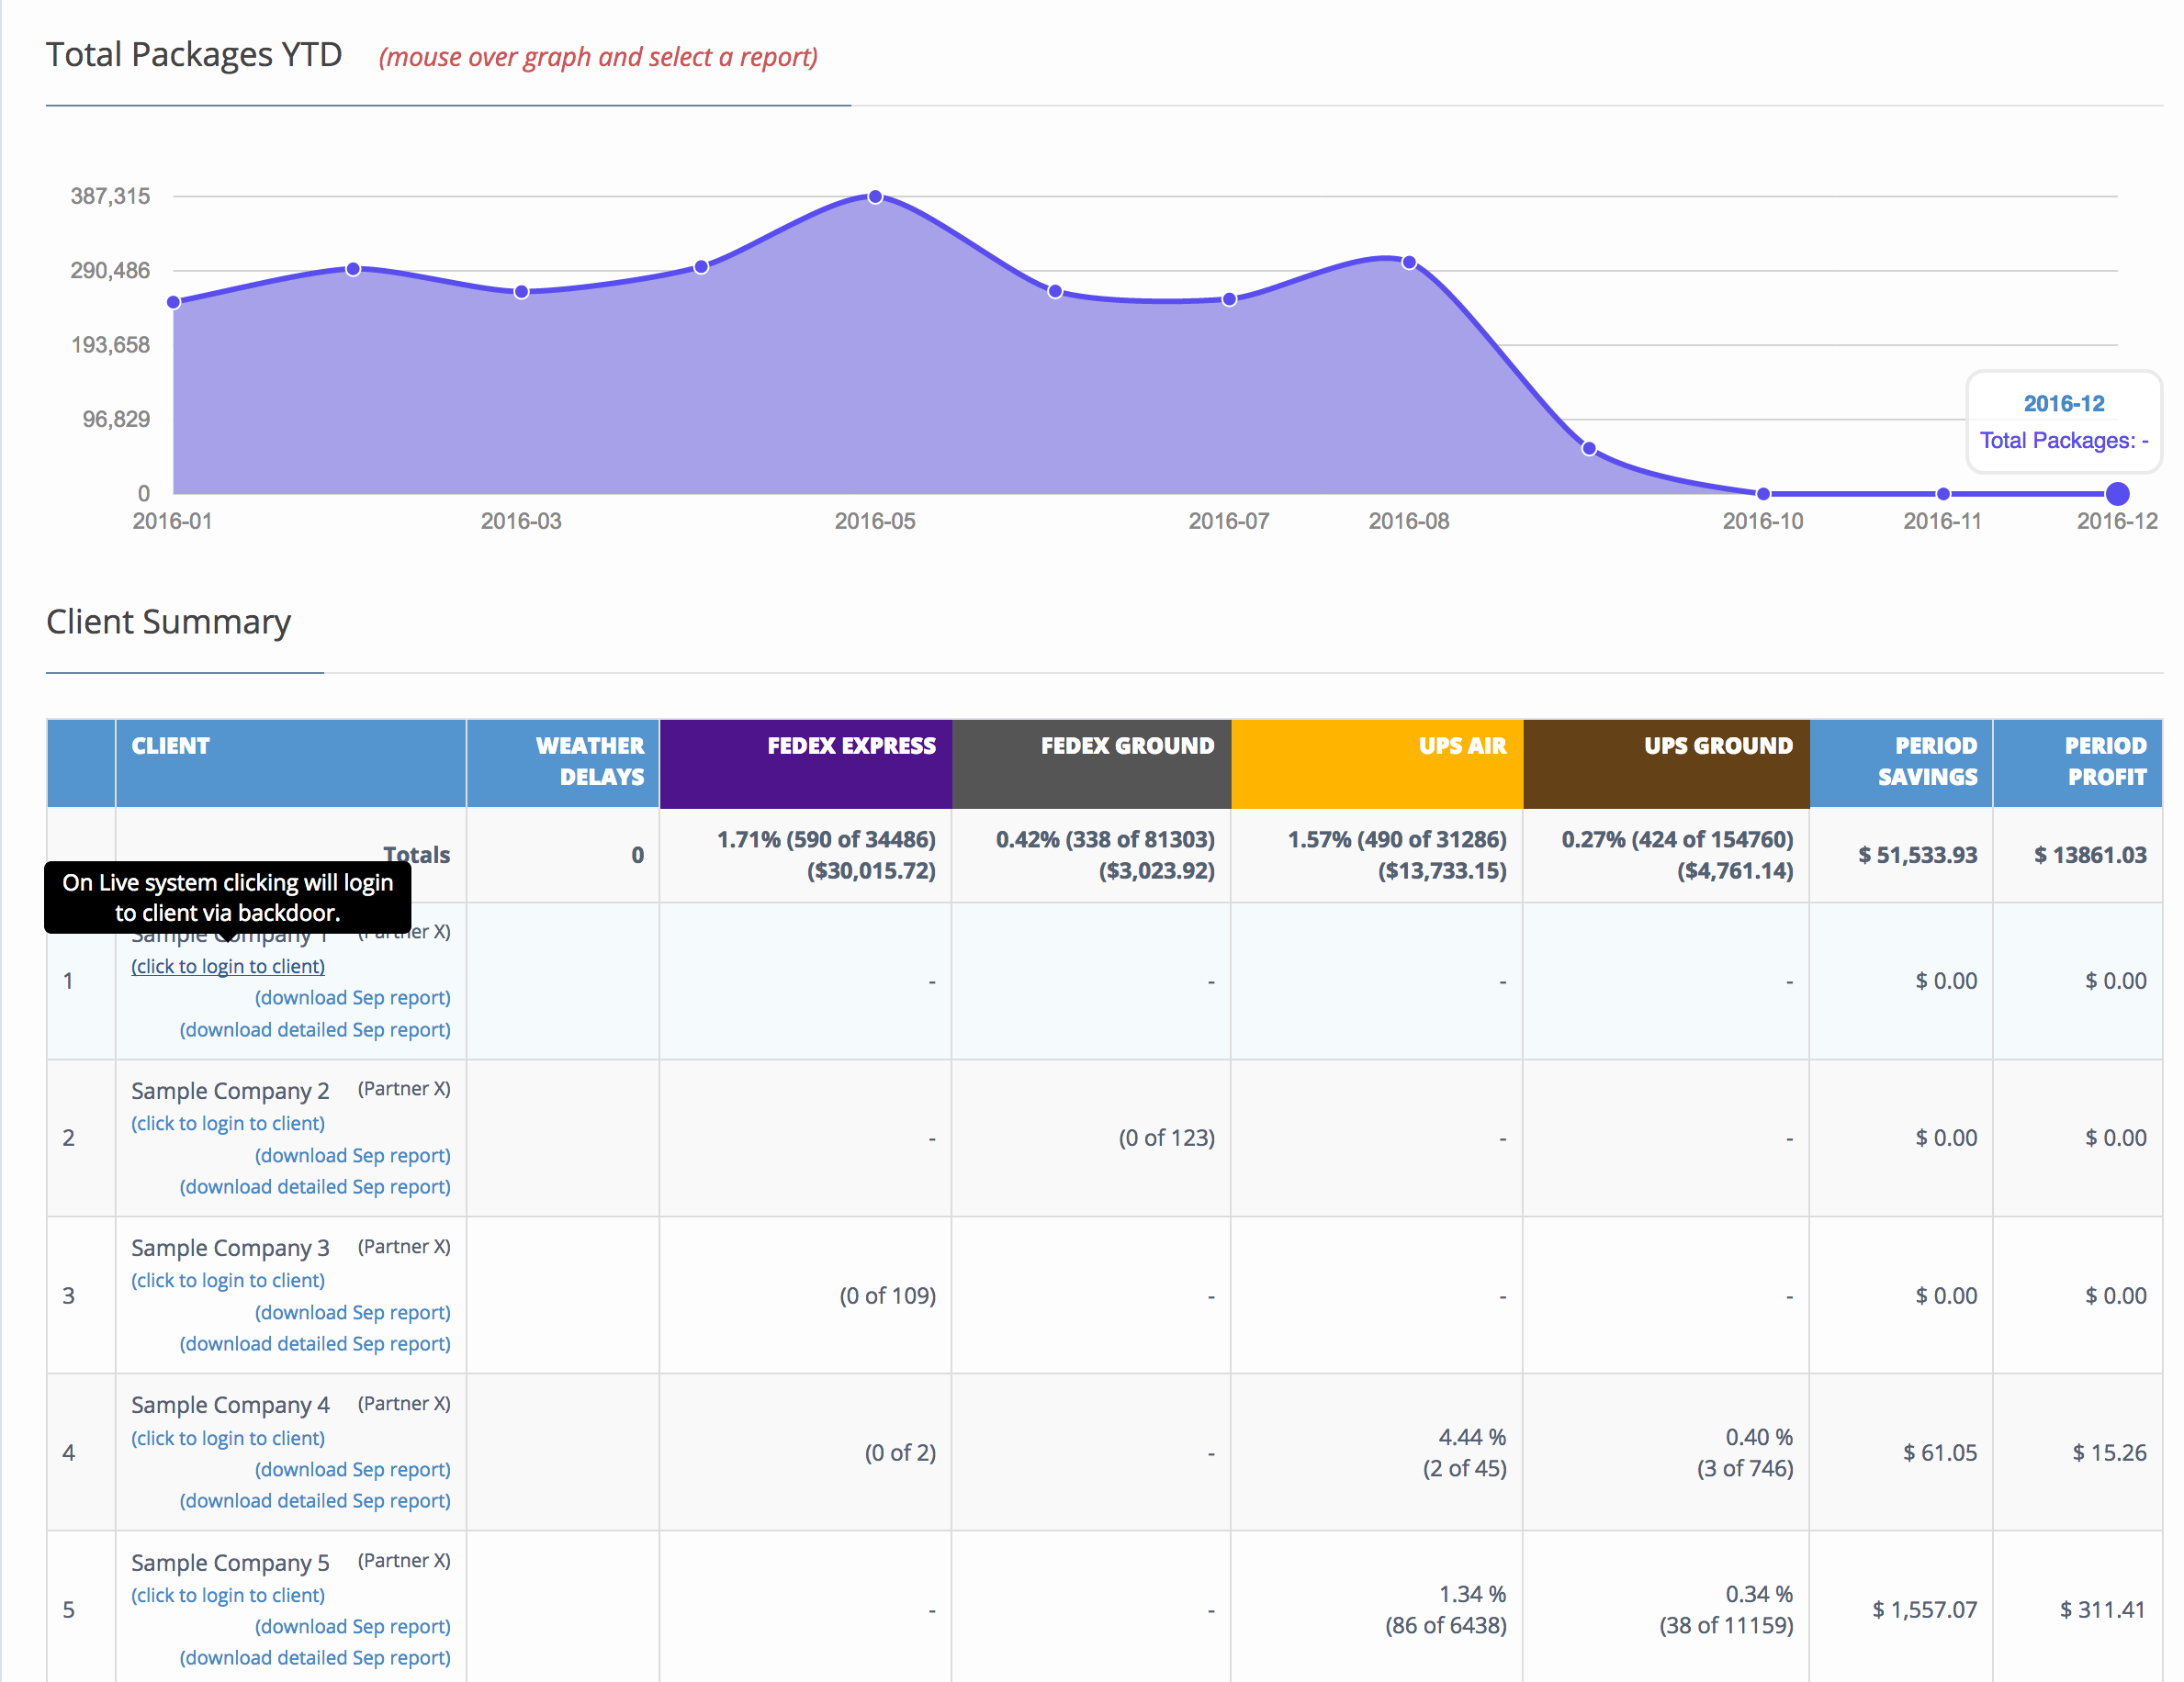Click the CLIENT column header
Viewport: 2184px width, 1682px height.
coord(171,746)
